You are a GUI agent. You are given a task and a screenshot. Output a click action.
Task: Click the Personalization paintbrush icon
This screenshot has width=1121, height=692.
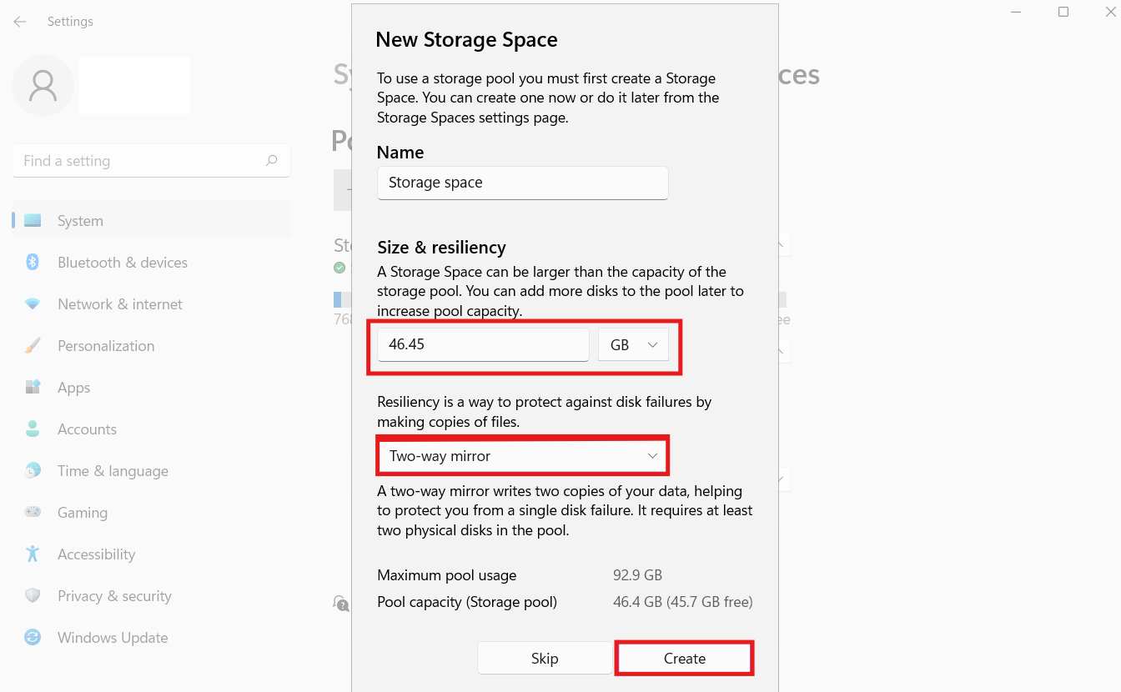pyautogui.click(x=33, y=346)
